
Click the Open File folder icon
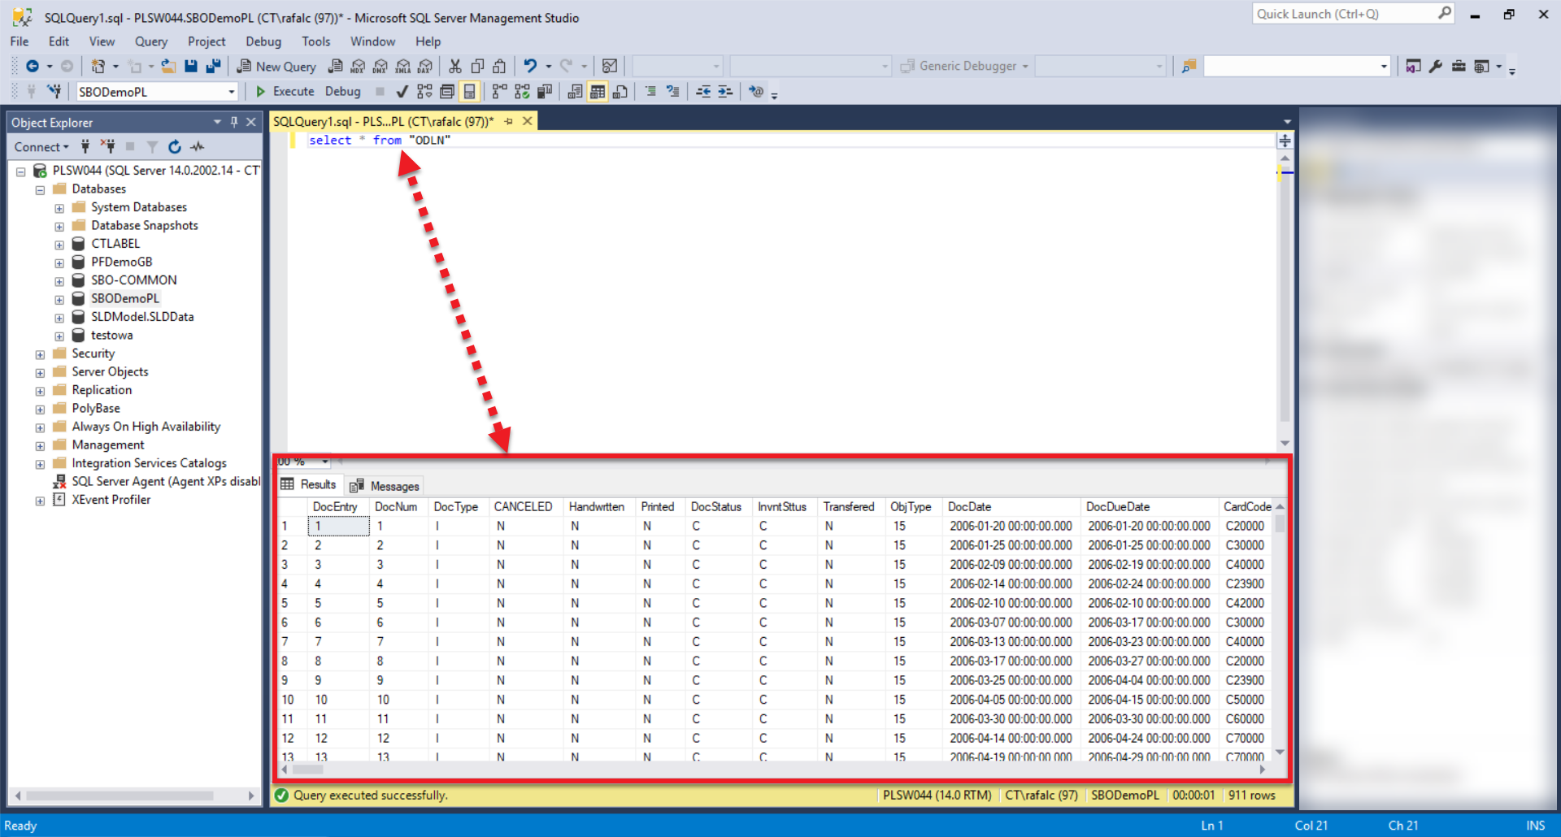(x=168, y=67)
